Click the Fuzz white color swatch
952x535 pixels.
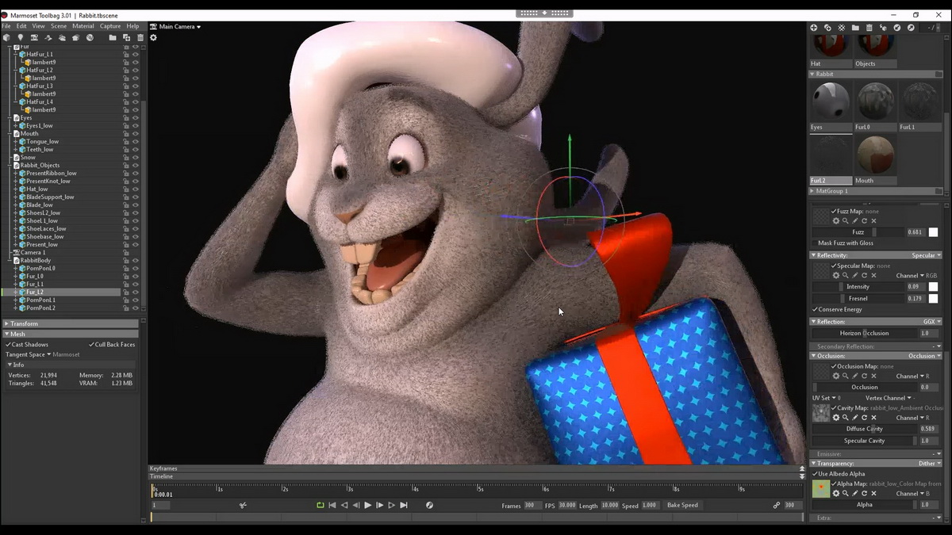pyautogui.click(x=933, y=232)
